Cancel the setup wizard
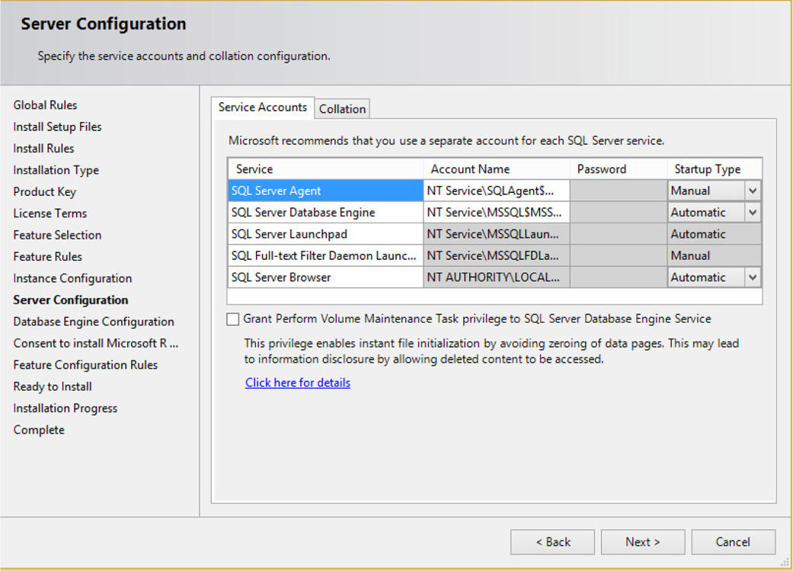 733,542
